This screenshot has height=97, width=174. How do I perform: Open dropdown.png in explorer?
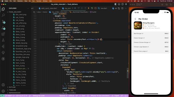click(21, 46)
